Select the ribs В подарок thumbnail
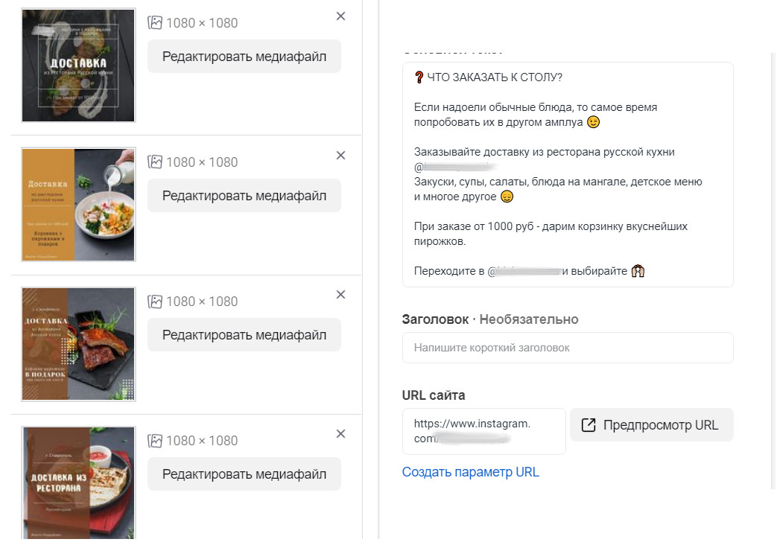 (78, 344)
